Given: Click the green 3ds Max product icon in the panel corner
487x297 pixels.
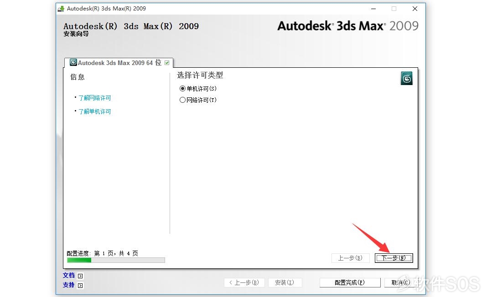Looking at the screenshot, I should click(407, 78).
